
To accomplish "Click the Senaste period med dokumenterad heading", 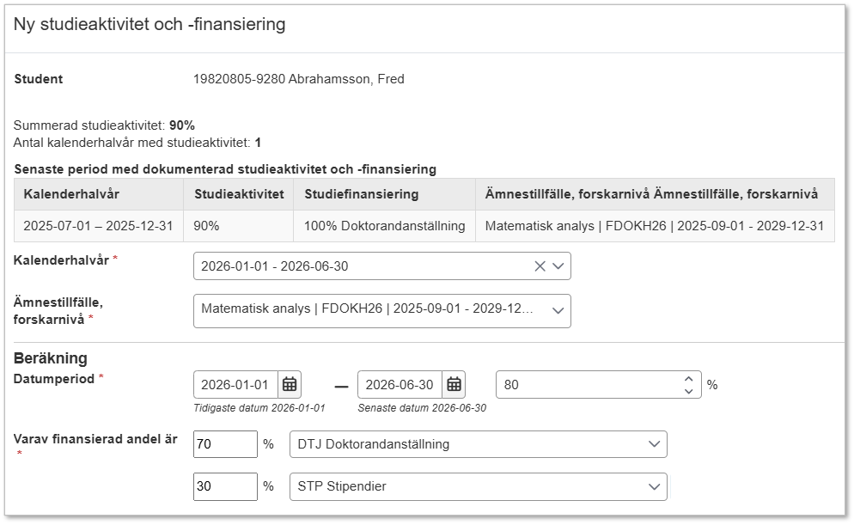I will 225,169.
